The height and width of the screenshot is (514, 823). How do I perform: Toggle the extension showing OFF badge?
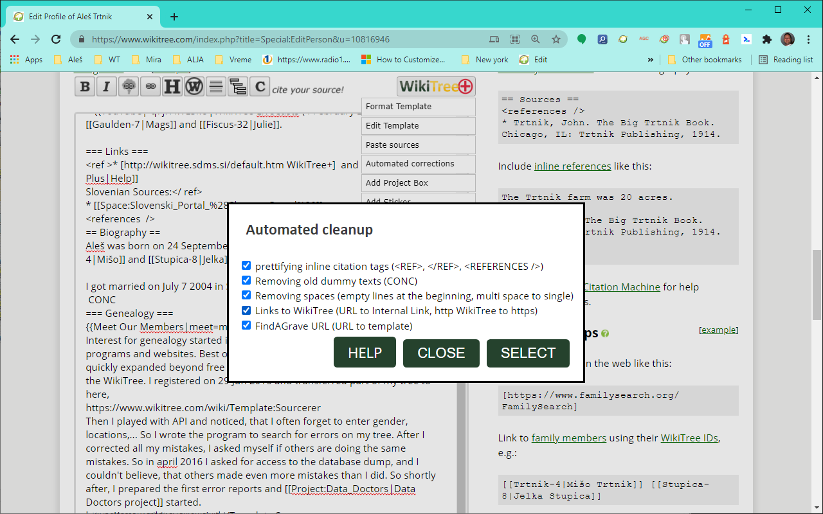coord(705,40)
